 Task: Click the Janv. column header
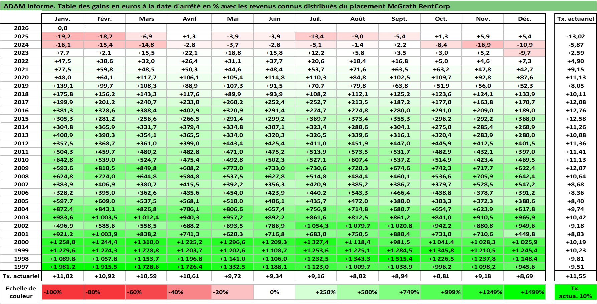63,19
